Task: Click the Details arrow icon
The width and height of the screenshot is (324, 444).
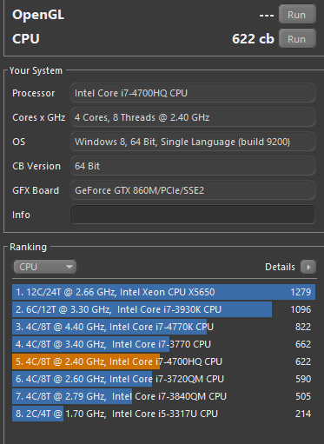Action: [308, 267]
